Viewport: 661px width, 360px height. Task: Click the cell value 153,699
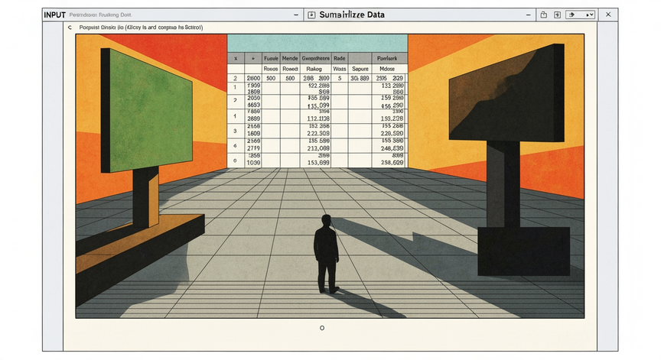point(318,163)
